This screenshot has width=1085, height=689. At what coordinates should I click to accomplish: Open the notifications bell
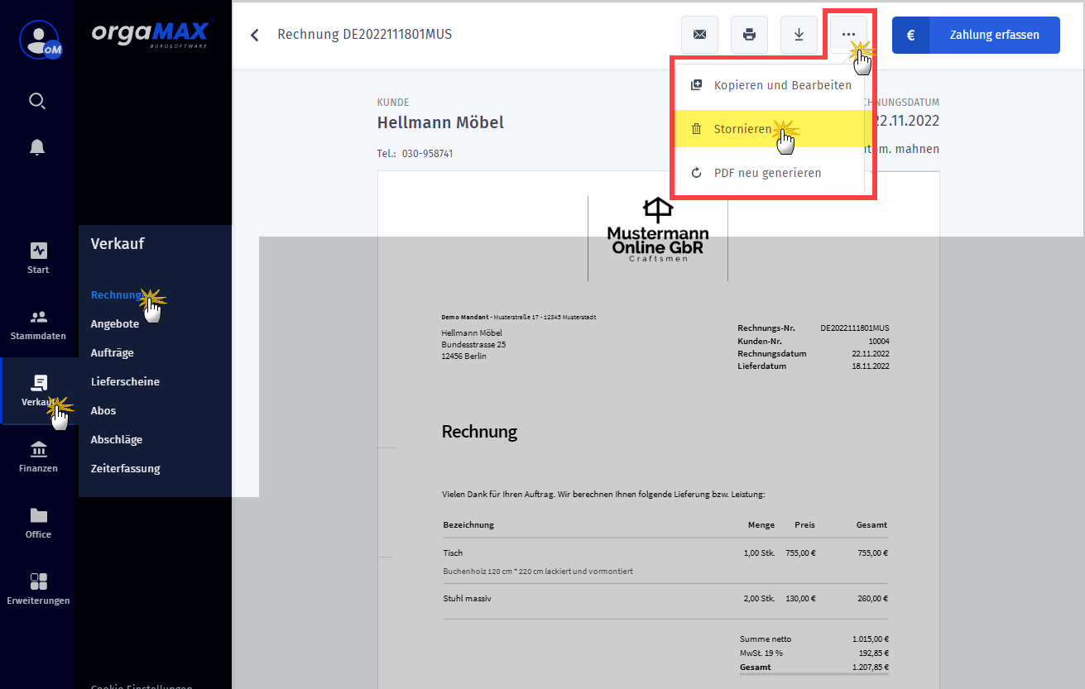click(x=37, y=147)
